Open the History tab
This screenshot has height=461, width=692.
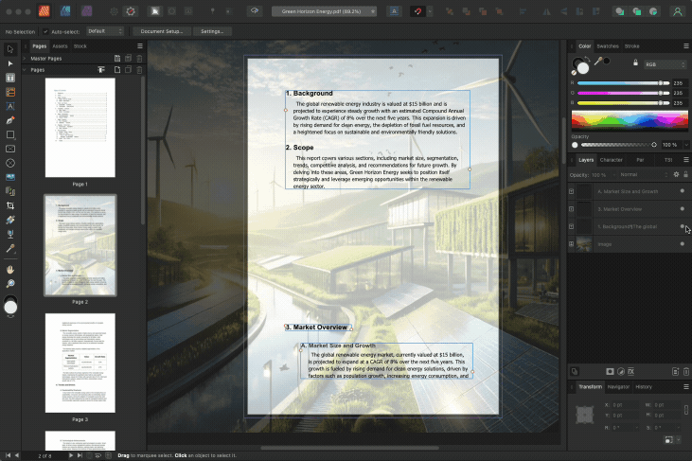point(644,387)
